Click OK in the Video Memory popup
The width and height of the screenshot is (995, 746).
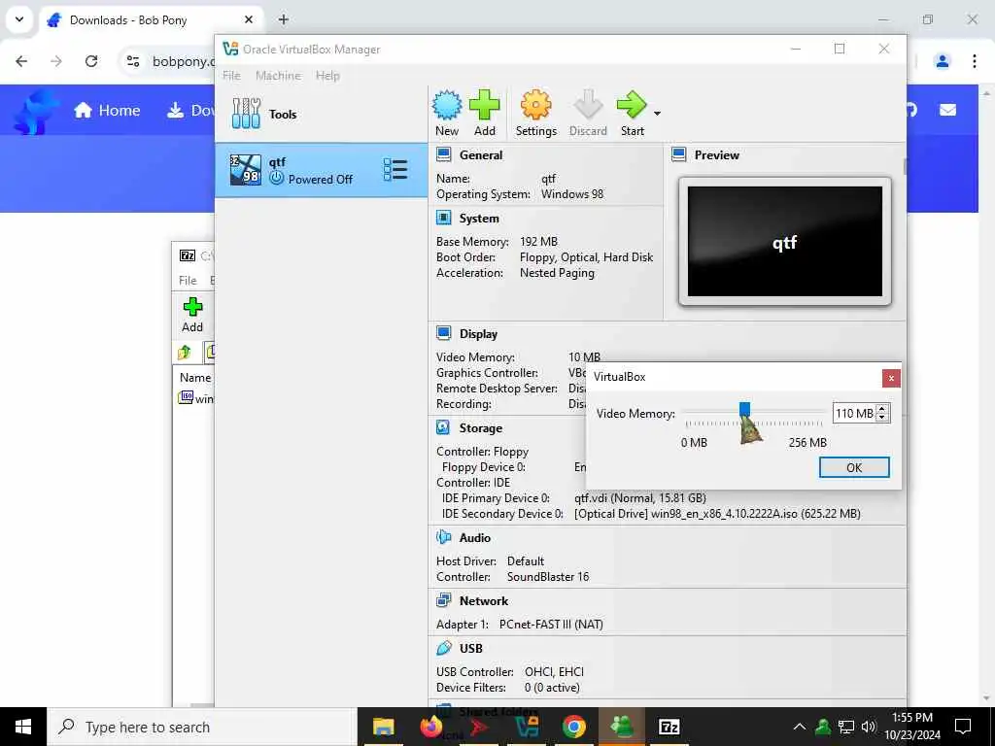tap(854, 467)
